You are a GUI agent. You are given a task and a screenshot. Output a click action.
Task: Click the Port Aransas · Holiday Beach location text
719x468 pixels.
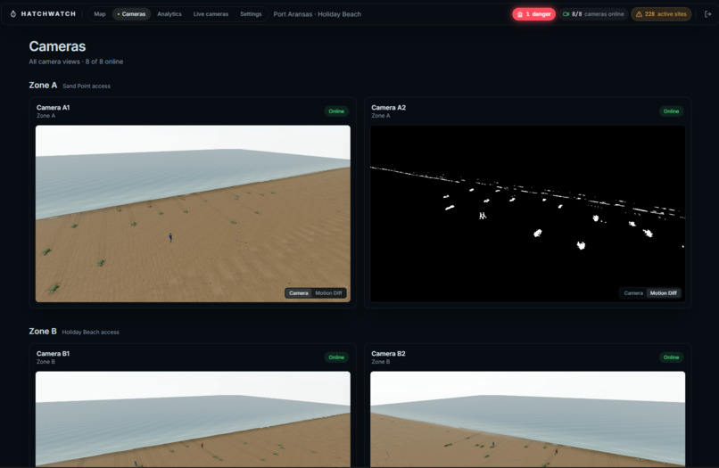[318, 14]
